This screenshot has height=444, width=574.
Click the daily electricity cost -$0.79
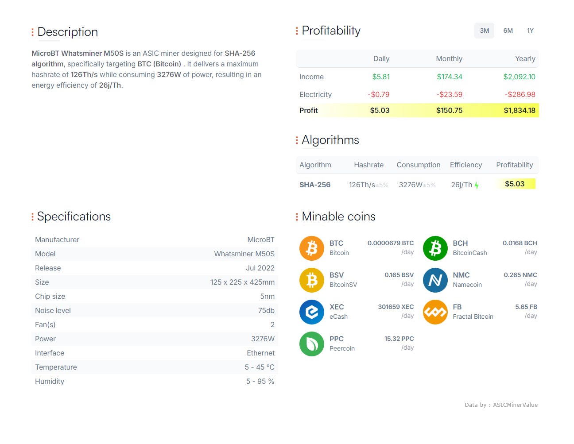point(379,94)
